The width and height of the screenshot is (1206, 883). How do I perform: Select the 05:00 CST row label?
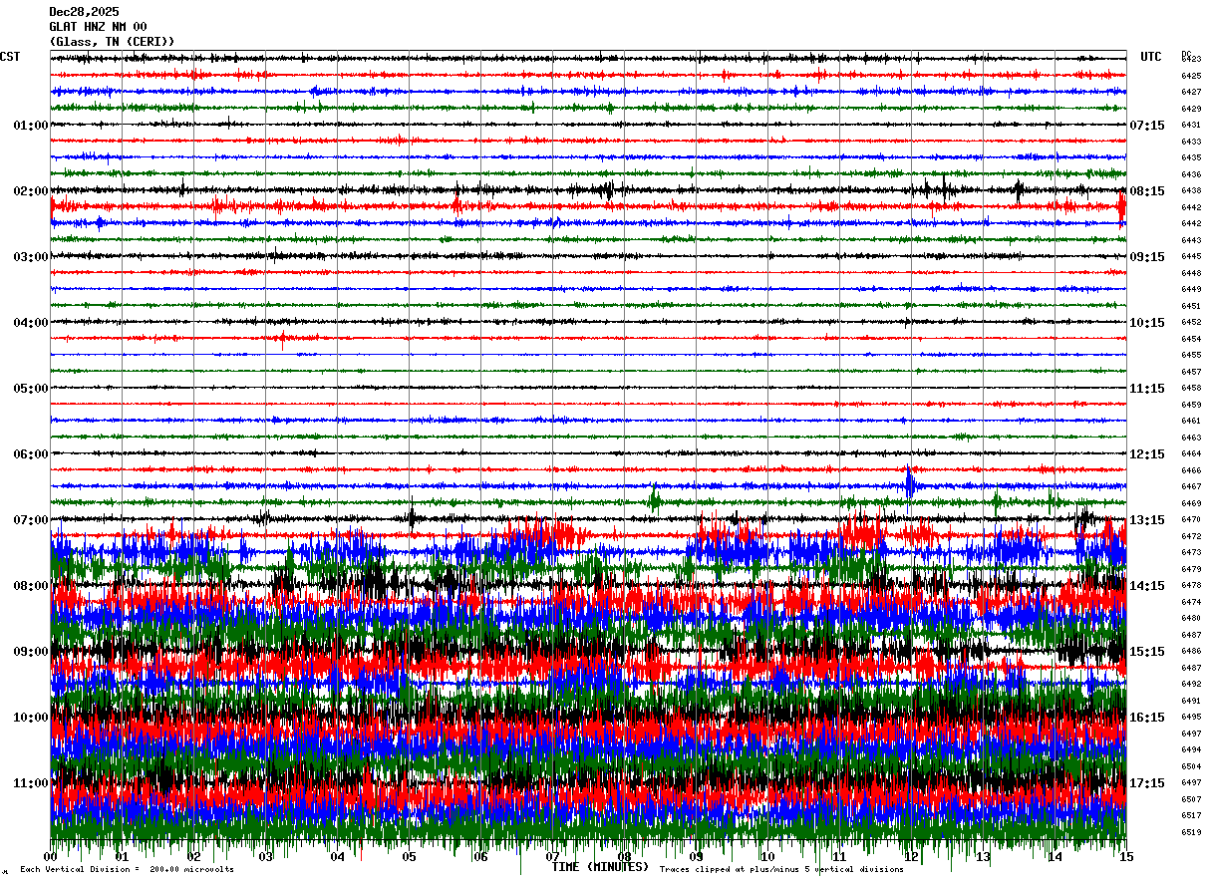(x=31, y=389)
